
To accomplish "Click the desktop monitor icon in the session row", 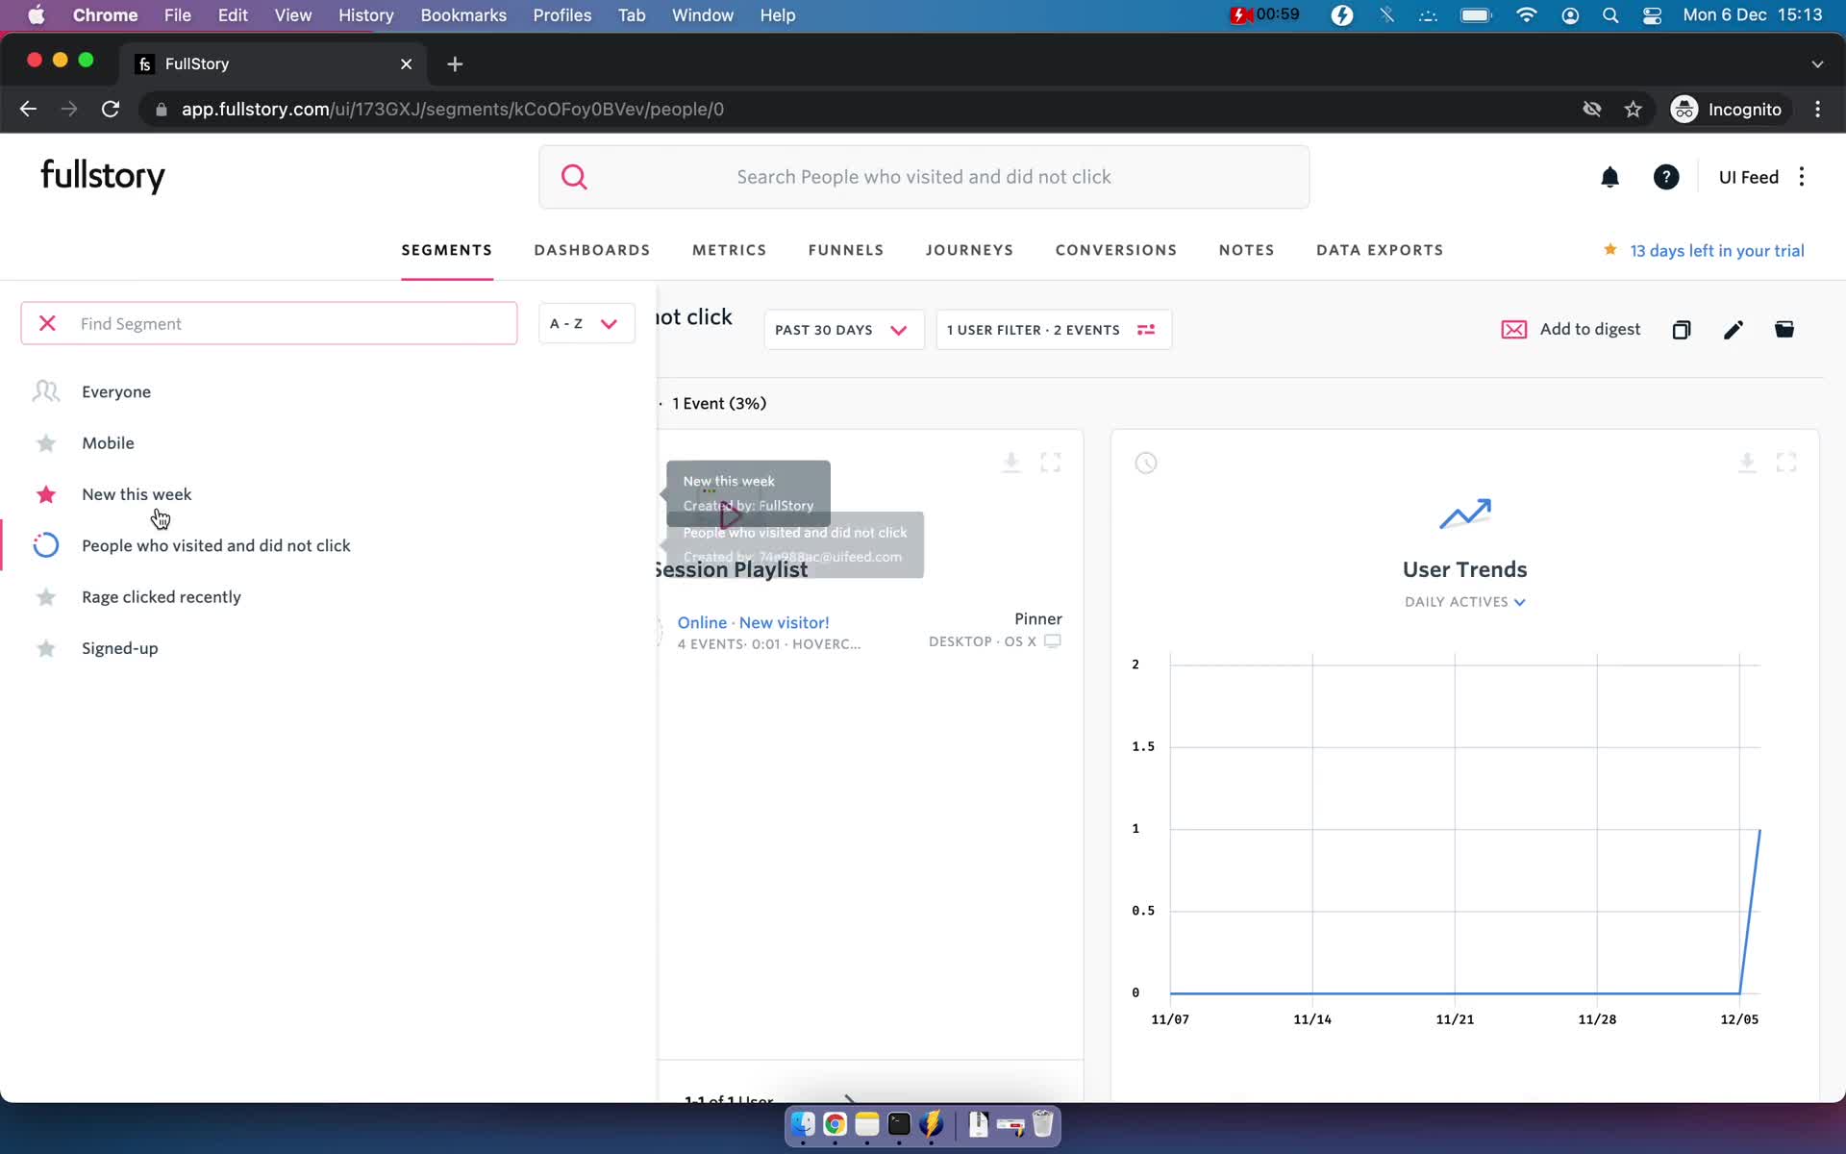I will [1053, 641].
